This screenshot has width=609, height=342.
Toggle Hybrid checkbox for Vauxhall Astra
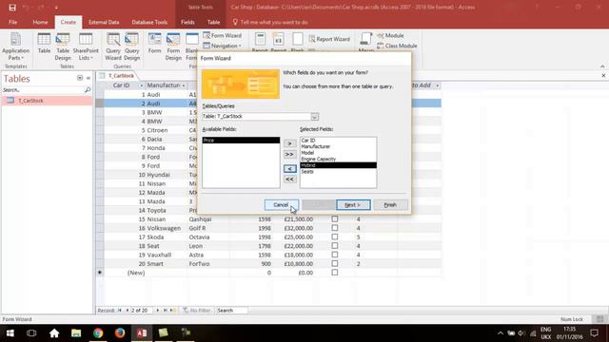334,255
